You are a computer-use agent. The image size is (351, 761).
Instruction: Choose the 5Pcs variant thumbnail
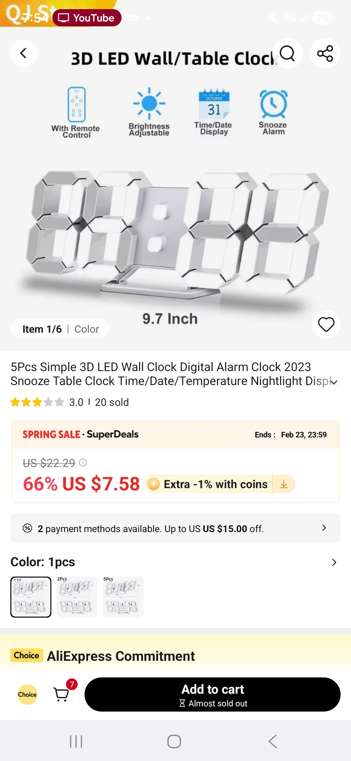123,597
